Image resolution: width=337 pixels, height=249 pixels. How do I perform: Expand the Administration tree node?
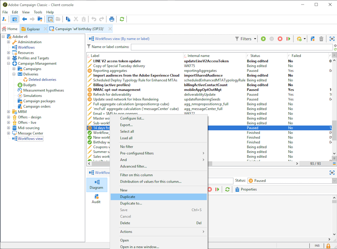[9, 42]
